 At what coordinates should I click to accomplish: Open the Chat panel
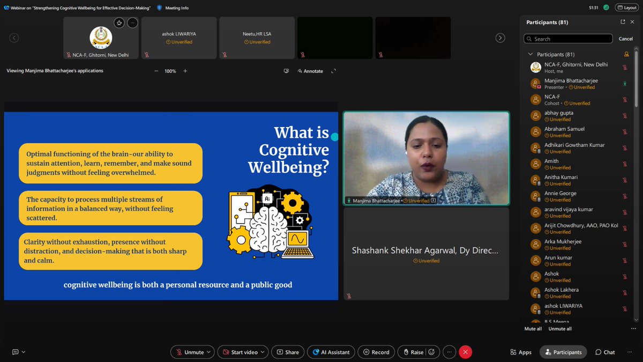(605, 352)
